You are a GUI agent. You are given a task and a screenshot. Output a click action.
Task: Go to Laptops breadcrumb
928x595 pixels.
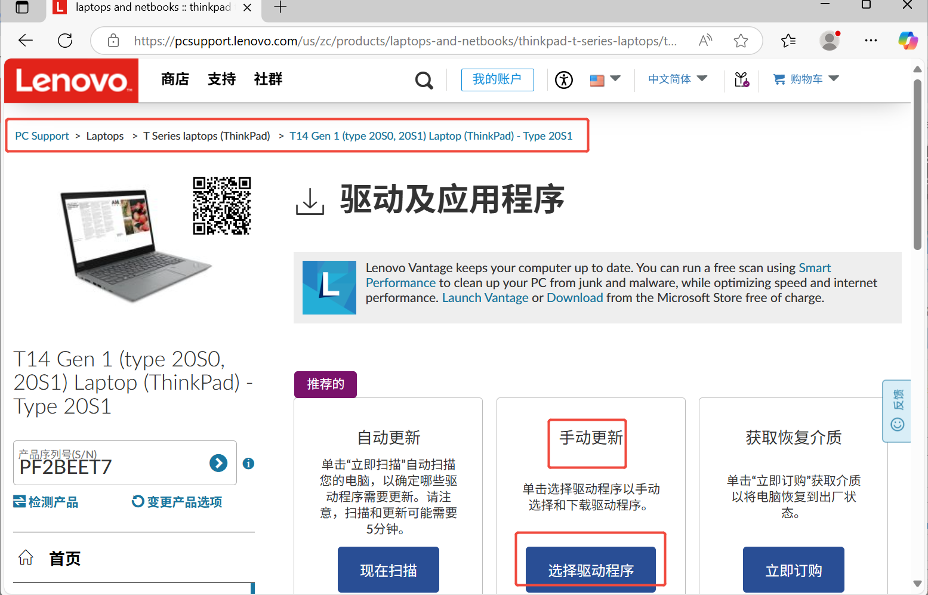pos(105,136)
